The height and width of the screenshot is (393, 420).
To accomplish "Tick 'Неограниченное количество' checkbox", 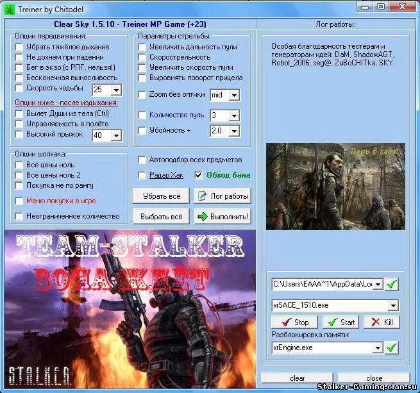I will coord(19,216).
